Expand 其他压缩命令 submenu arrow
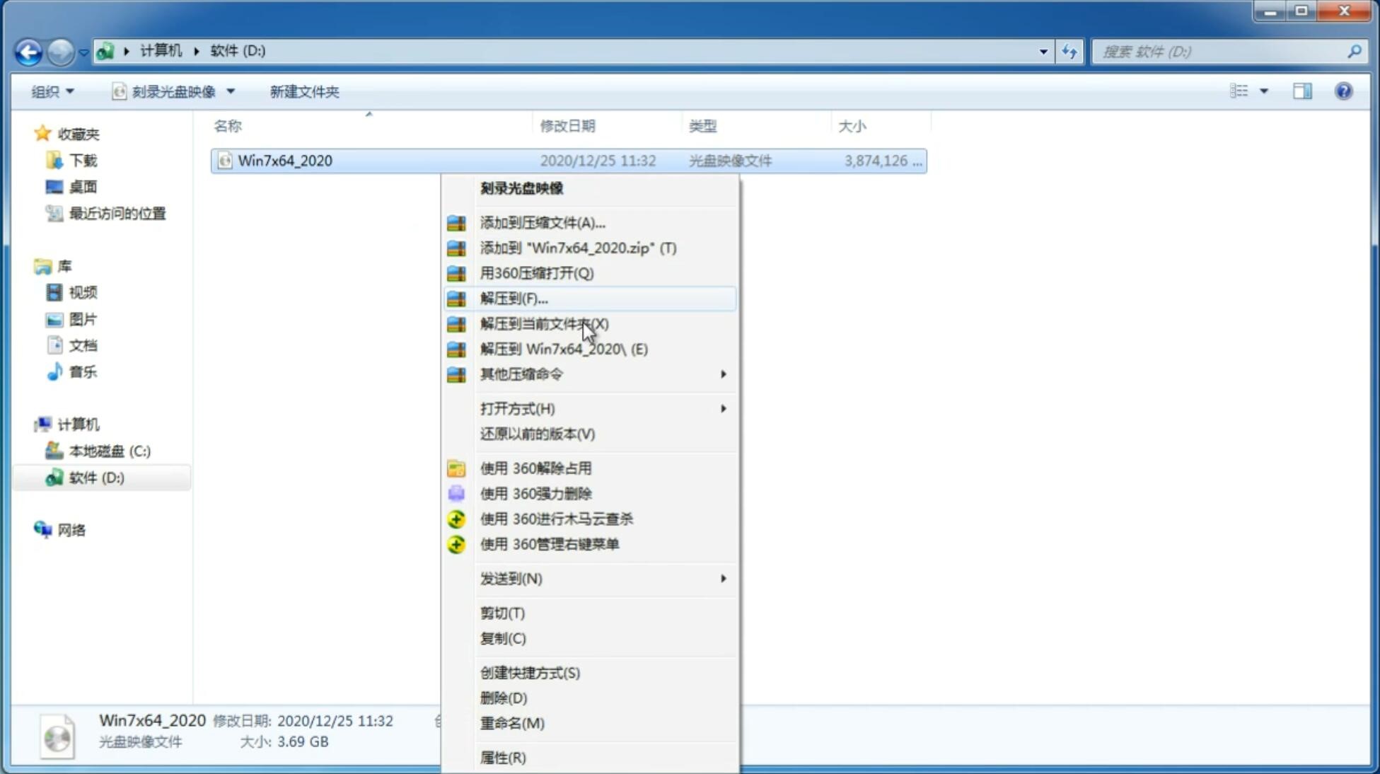Viewport: 1380px width, 774px height. pyautogui.click(x=723, y=374)
